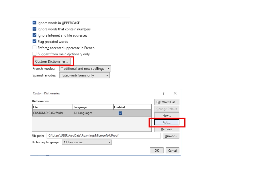Click Edit Word List button
This screenshot has height=173, width=260.
tap(167, 102)
